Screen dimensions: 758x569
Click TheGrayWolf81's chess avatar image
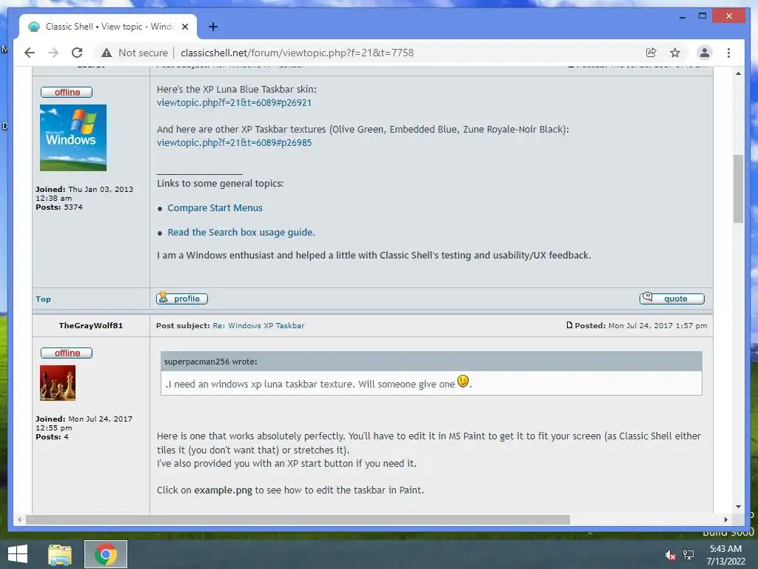[x=58, y=383]
